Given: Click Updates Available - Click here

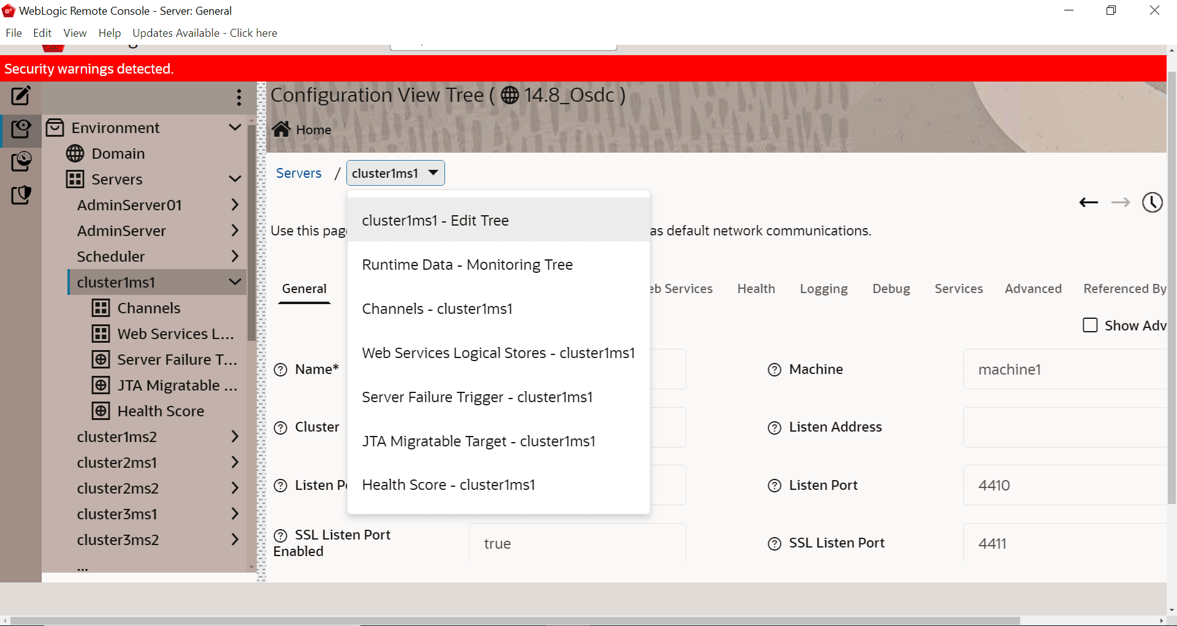Looking at the screenshot, I should click(x=205, y=33).
